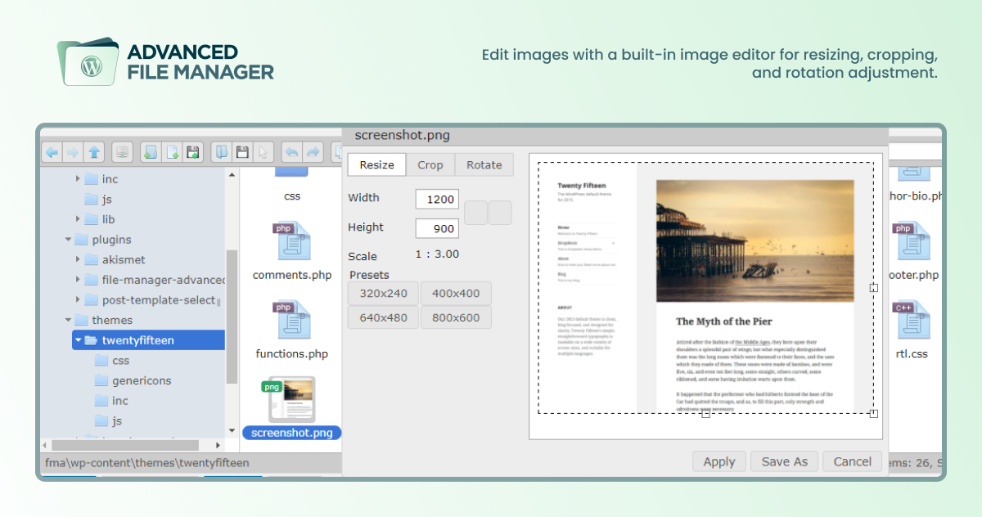Viewport: 982px width, 517px height.
Task: Choose the 800x600 preset
Action: (456, 318)
